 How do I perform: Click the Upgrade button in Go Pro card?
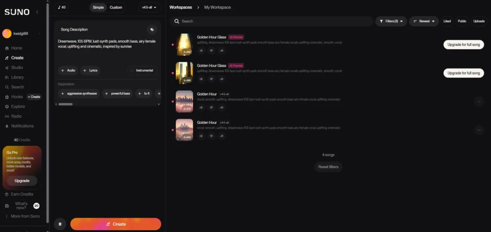pyautogui.click(x=22, y=181)
